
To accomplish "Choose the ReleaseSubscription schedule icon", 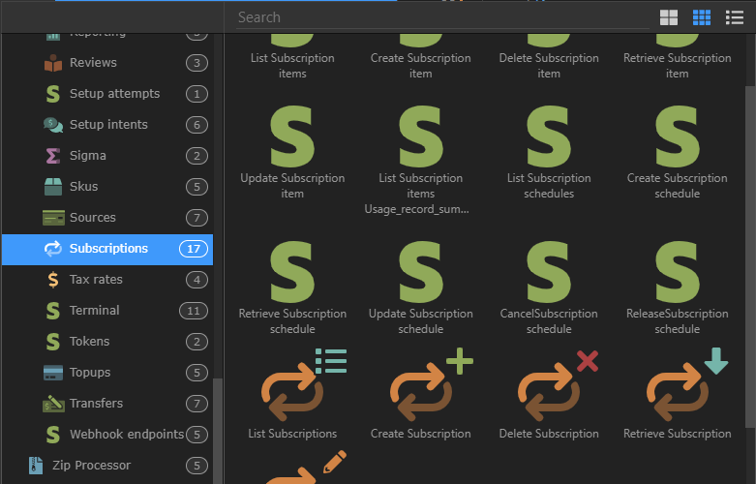I will point(678,272).
